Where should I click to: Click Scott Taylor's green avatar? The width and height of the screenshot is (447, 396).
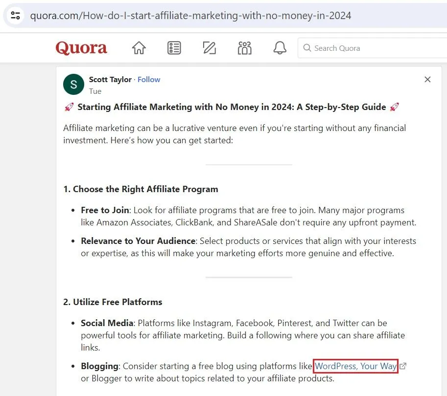[x=74, y=85]
